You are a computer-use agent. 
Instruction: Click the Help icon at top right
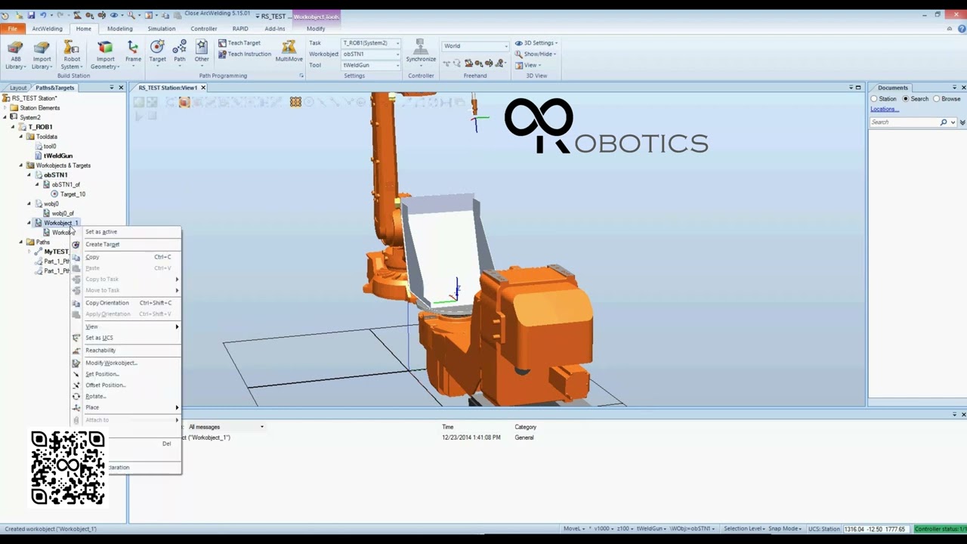point(960,29)
